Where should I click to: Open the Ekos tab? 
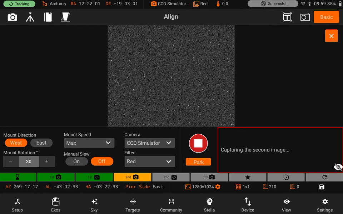56,205
